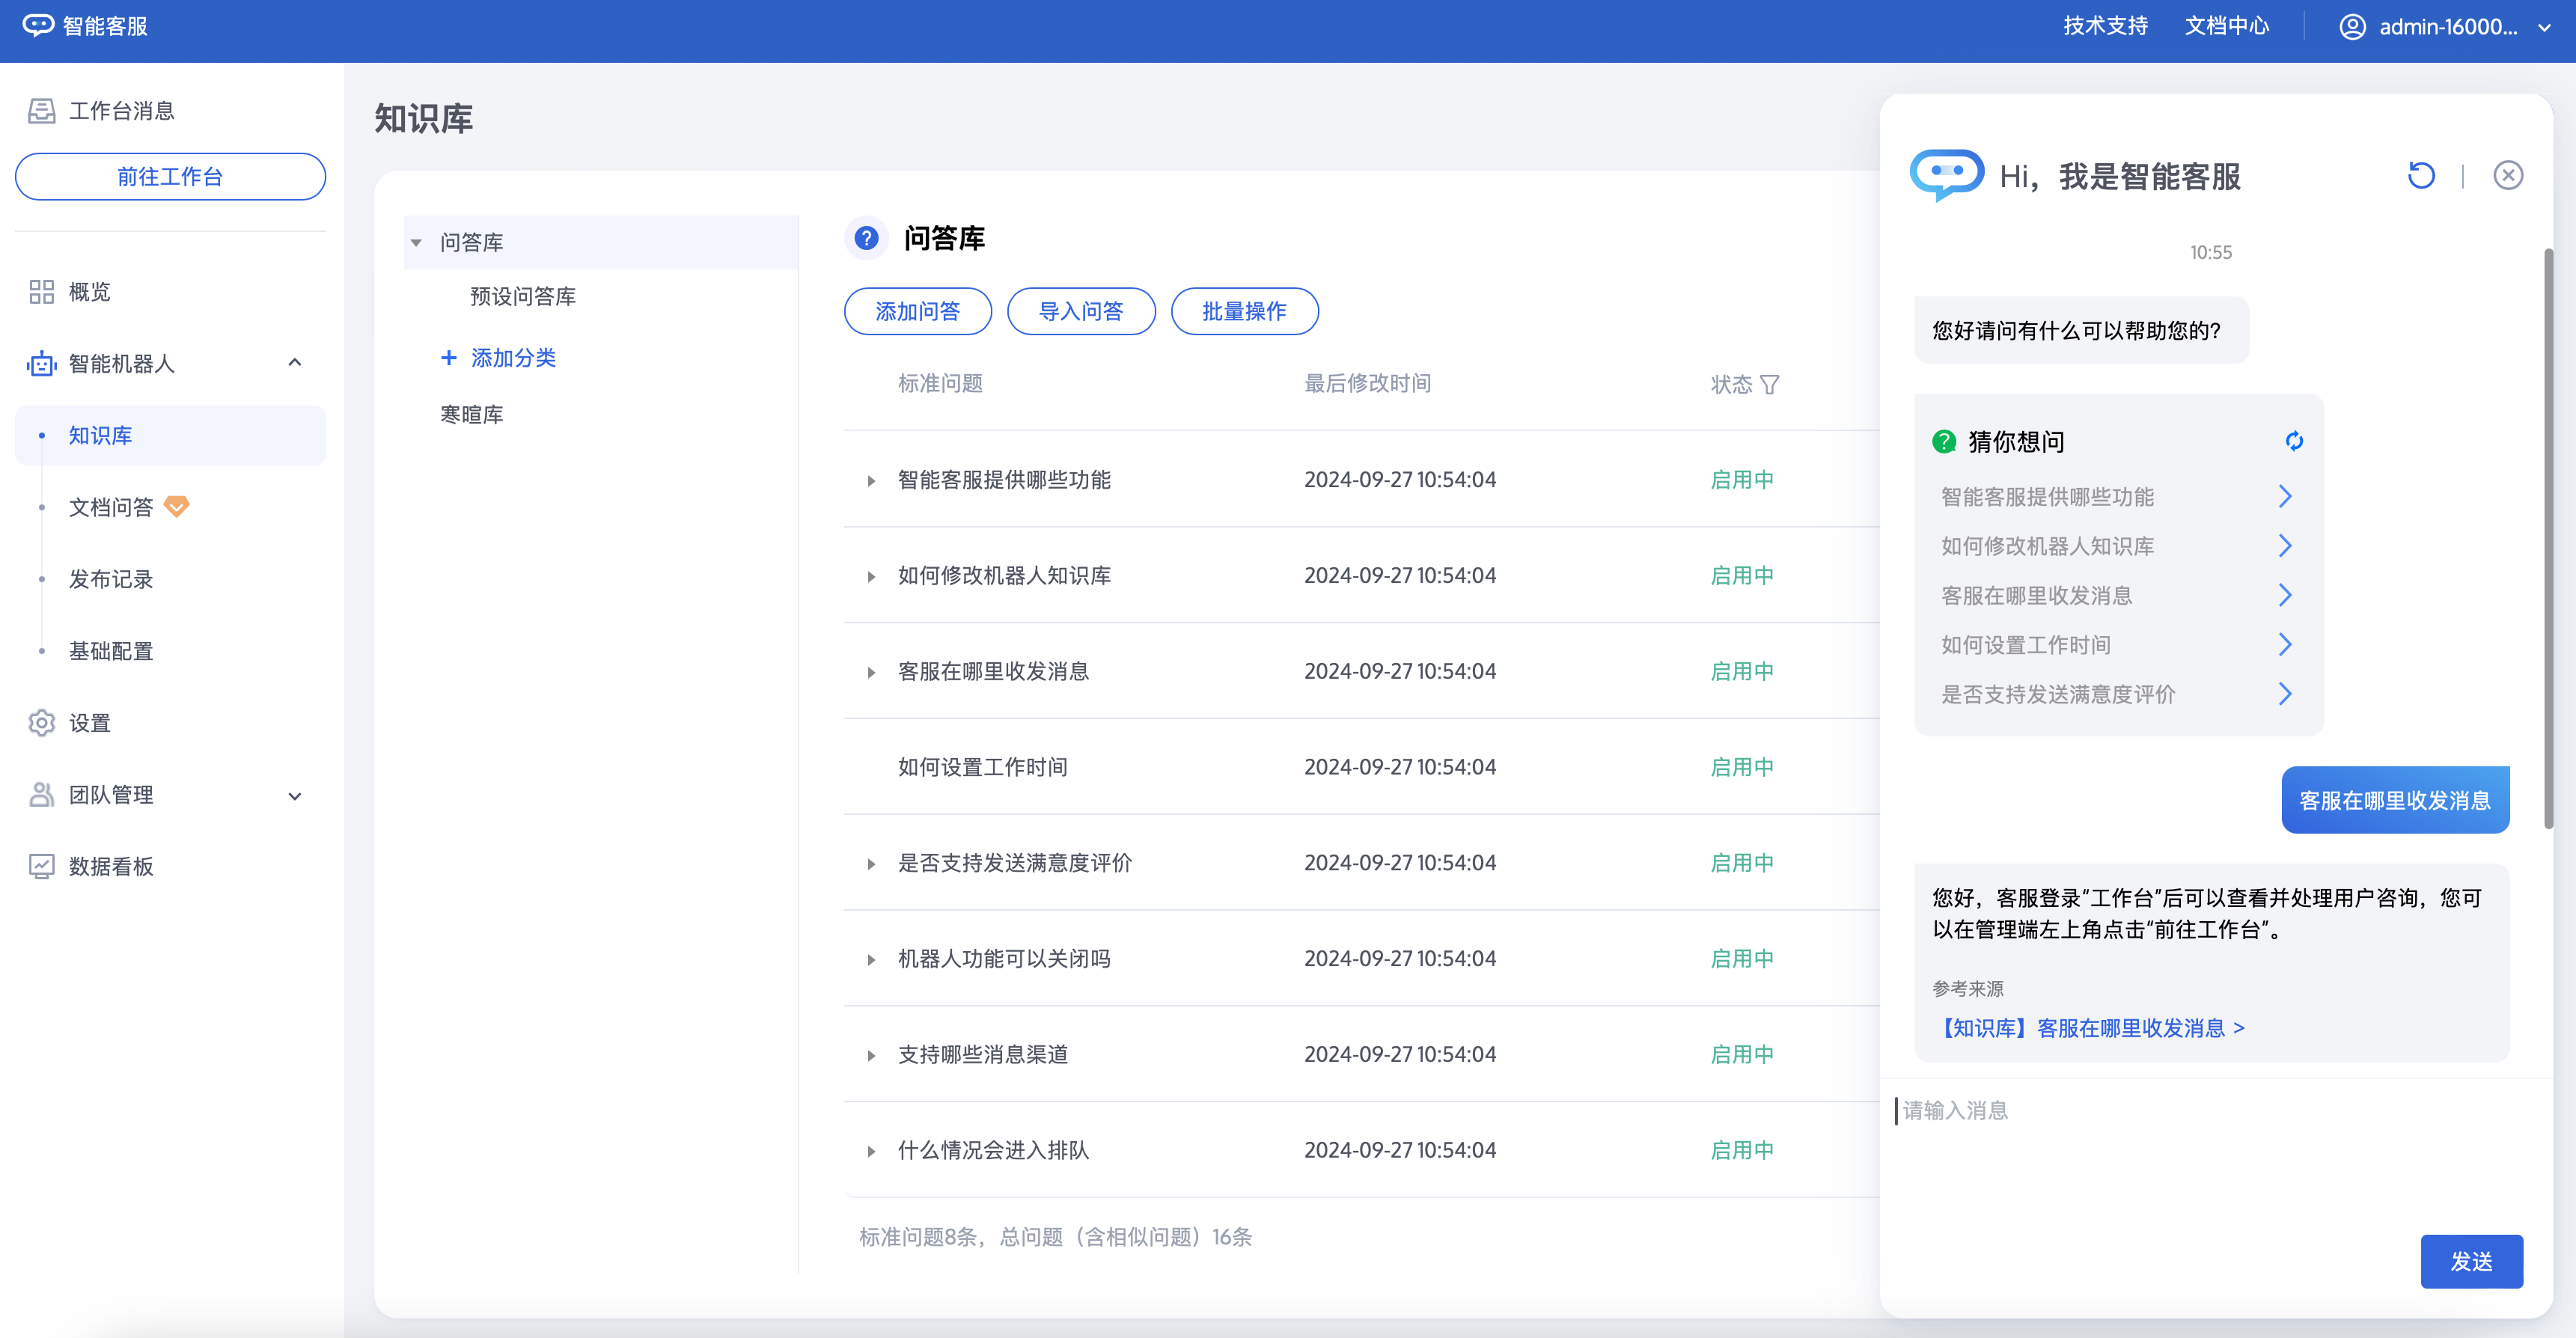
Task: Collapse the 智能机器人 sidebar group
Action: tap(294, 363)
